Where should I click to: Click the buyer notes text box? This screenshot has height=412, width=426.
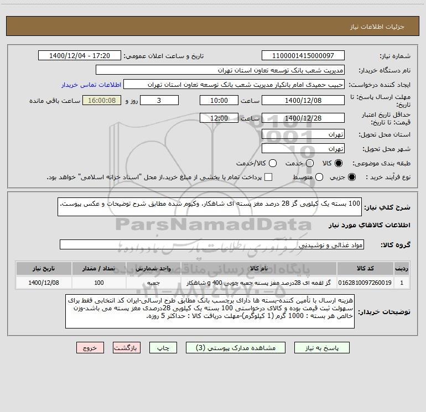(x=210, y=311)
